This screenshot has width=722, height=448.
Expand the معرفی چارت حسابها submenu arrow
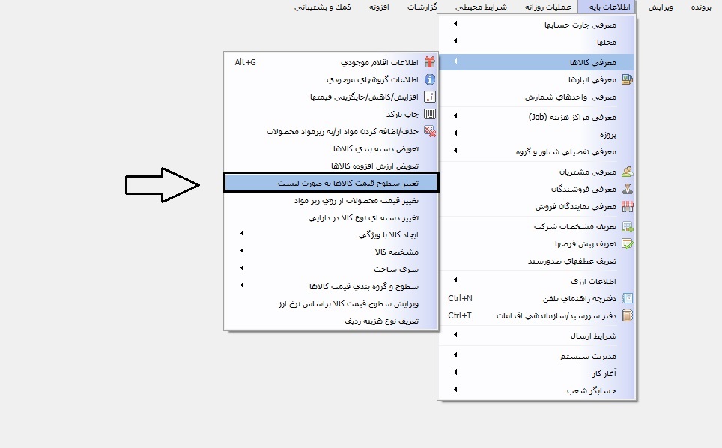[455, 25]
